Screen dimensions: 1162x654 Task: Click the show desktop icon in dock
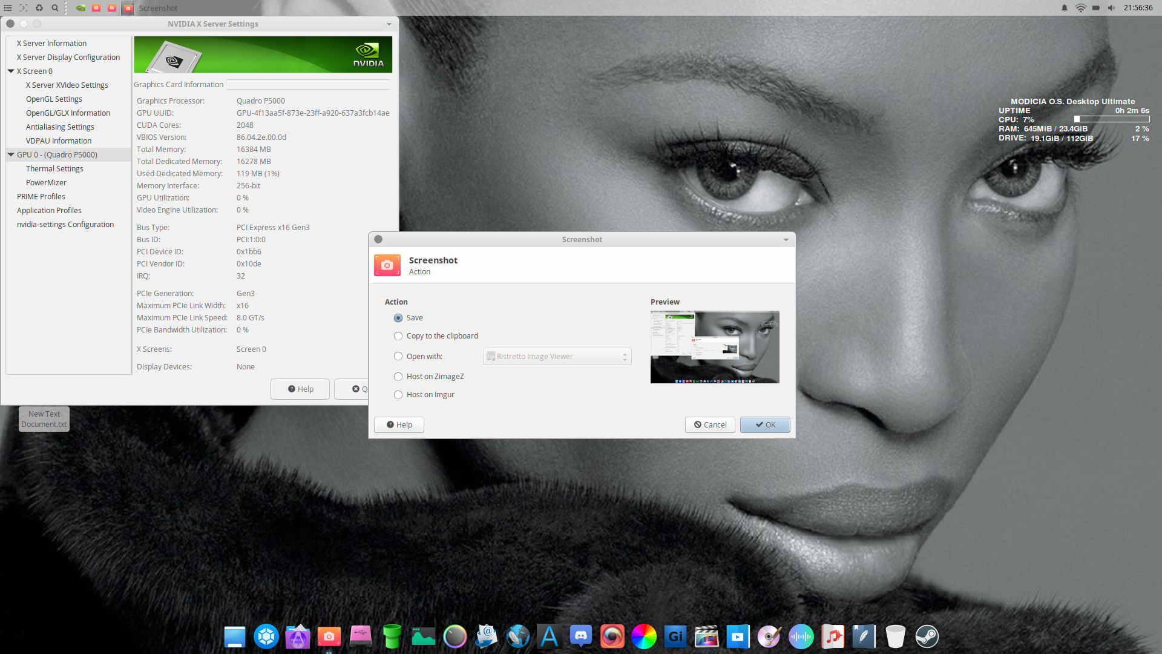235,636
